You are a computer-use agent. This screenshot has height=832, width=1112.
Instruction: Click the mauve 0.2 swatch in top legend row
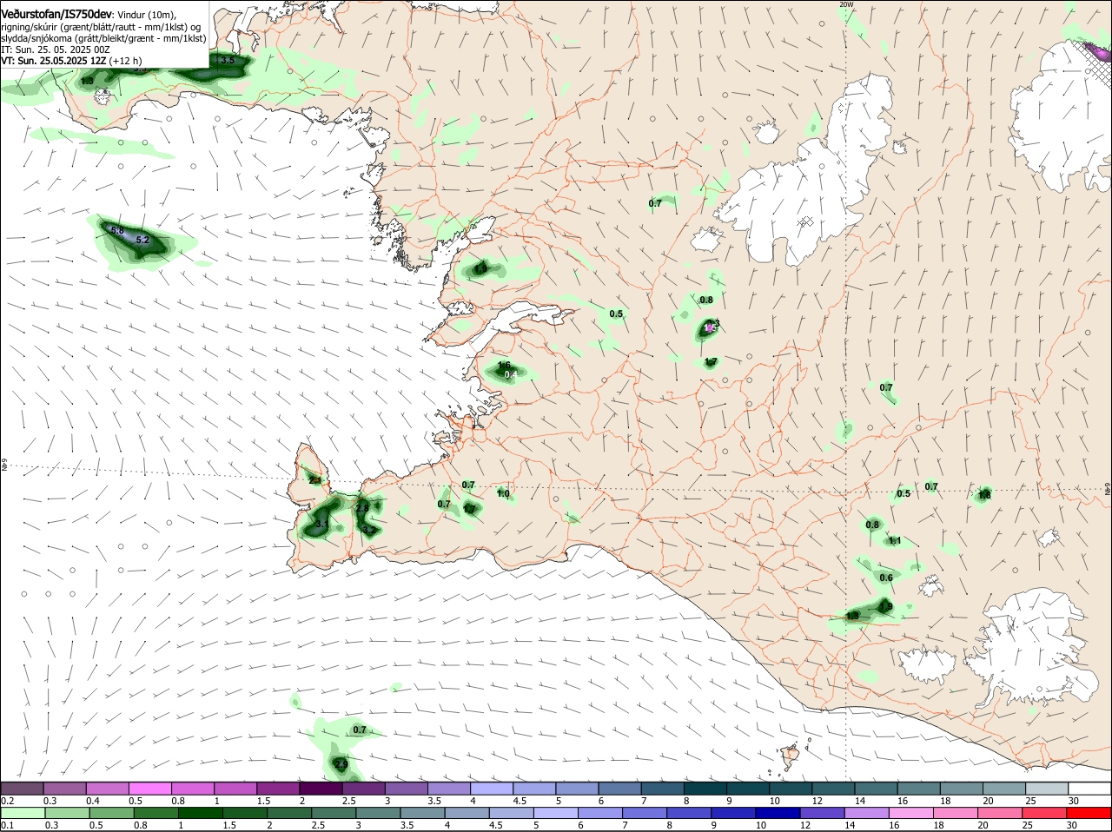[x=22, y=788]
